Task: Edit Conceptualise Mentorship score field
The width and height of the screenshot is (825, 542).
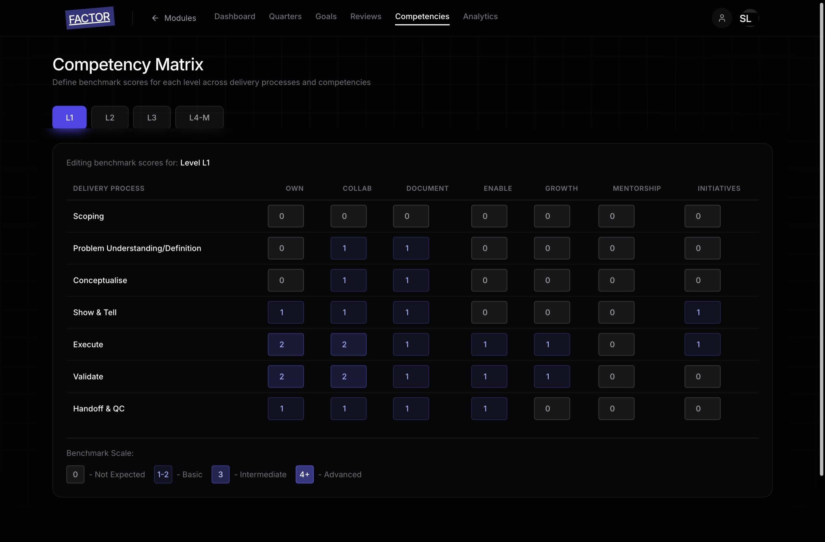Action: [x=616, y=280]
